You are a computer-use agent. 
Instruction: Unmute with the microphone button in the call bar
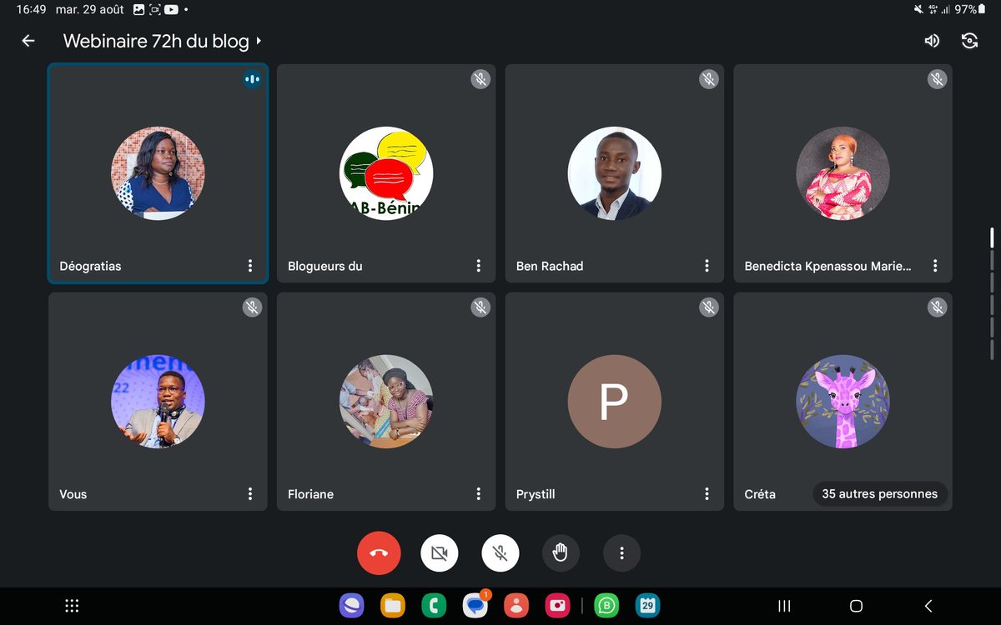tap(500, 553)
